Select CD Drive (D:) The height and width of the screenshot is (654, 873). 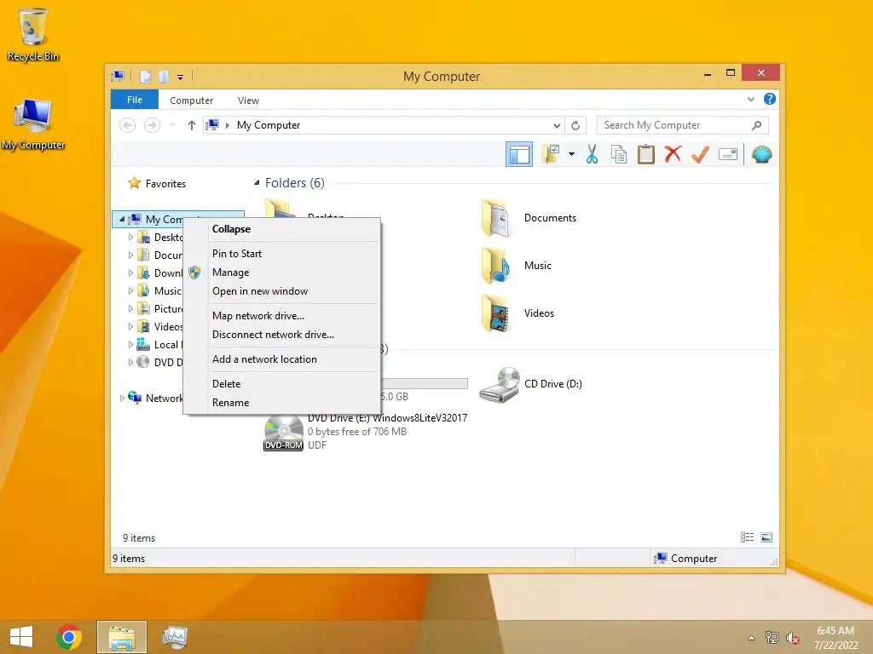(x=530, y=384)
